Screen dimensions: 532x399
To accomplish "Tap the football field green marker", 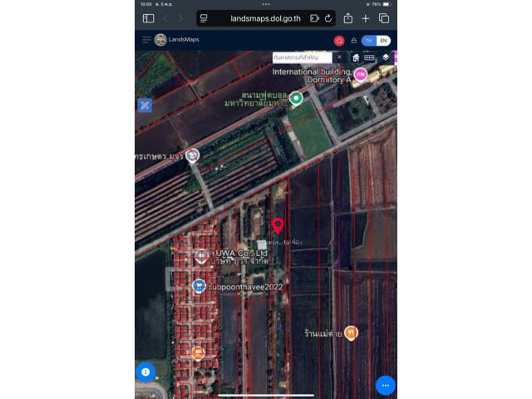I will coord(296,98).
